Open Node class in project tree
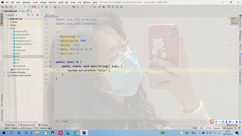The image size is (242, 136). coord(19,47)
